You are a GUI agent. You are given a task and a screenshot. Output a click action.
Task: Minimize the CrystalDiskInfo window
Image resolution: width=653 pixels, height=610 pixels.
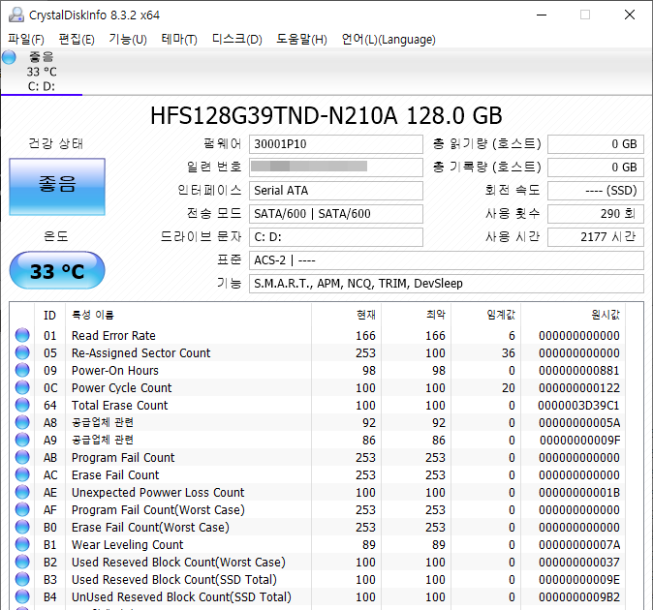[x=542, y=15]
